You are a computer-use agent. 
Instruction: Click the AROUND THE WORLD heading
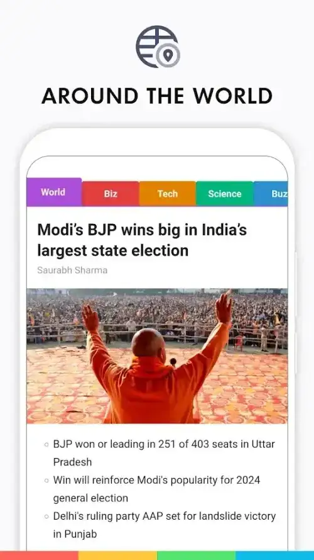157,96
